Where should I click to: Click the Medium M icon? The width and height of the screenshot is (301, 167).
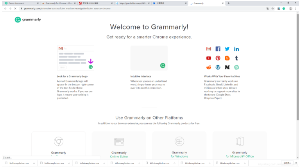[x=227, y=68]
